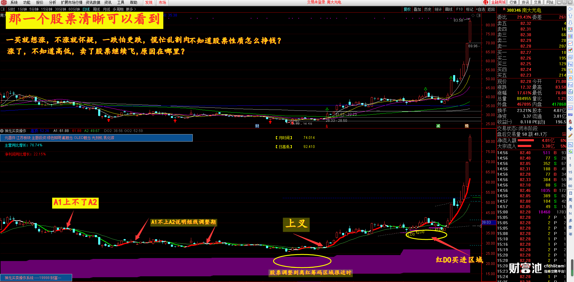Image resolution: width=574 pixels, height=282 pixels.
Task: Click the 减 marker below the price chart
Action: pos(438,126)
